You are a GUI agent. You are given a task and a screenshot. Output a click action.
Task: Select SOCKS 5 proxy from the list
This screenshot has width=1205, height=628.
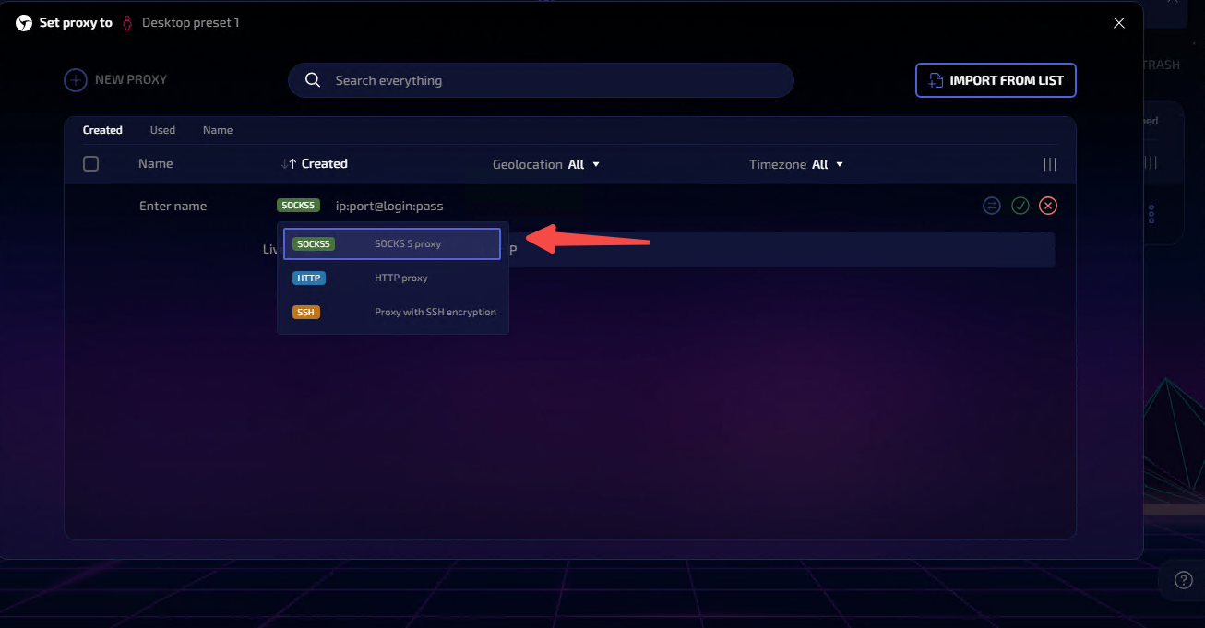pyautogui.click(x=392, y=244)
